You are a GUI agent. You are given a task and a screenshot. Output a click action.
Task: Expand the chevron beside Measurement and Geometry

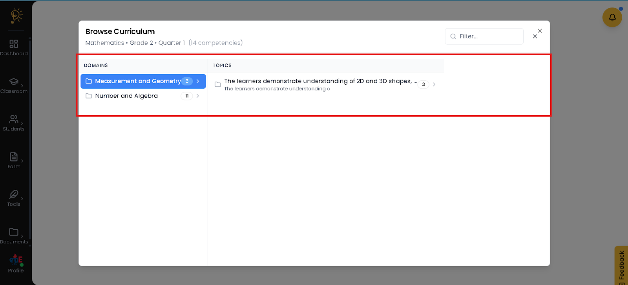[x=198, y=81]
